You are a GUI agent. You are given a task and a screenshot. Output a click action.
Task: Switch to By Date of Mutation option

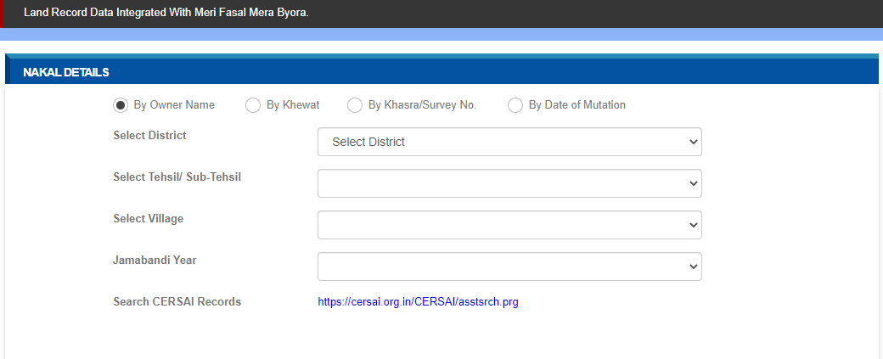pyautogui.click(x=515, y=105)
